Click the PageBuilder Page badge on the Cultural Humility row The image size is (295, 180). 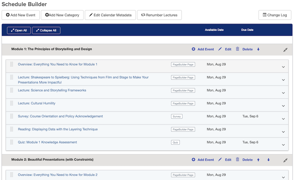[x=183, y=103]
